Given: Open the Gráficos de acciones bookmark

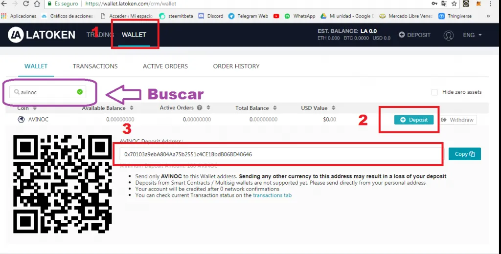Looking at the screenshot, I should point(67,16).
